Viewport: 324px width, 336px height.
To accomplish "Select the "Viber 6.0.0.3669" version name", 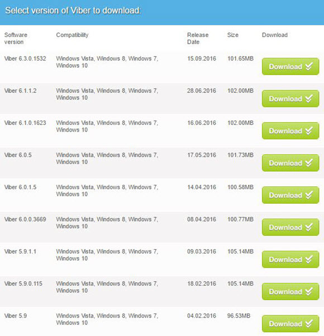I will tap(25, 219).
